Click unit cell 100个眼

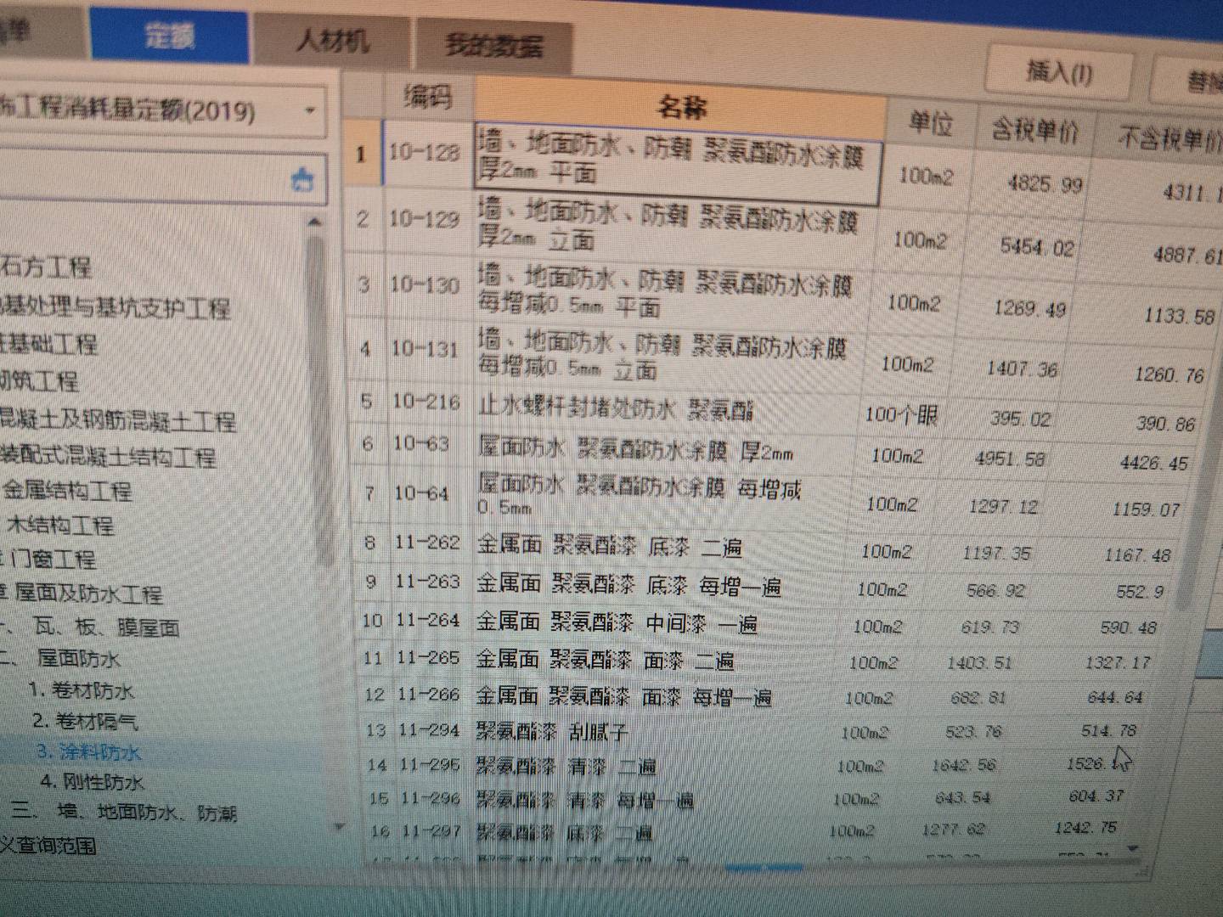pyautogui.click(x=901, y=414)
